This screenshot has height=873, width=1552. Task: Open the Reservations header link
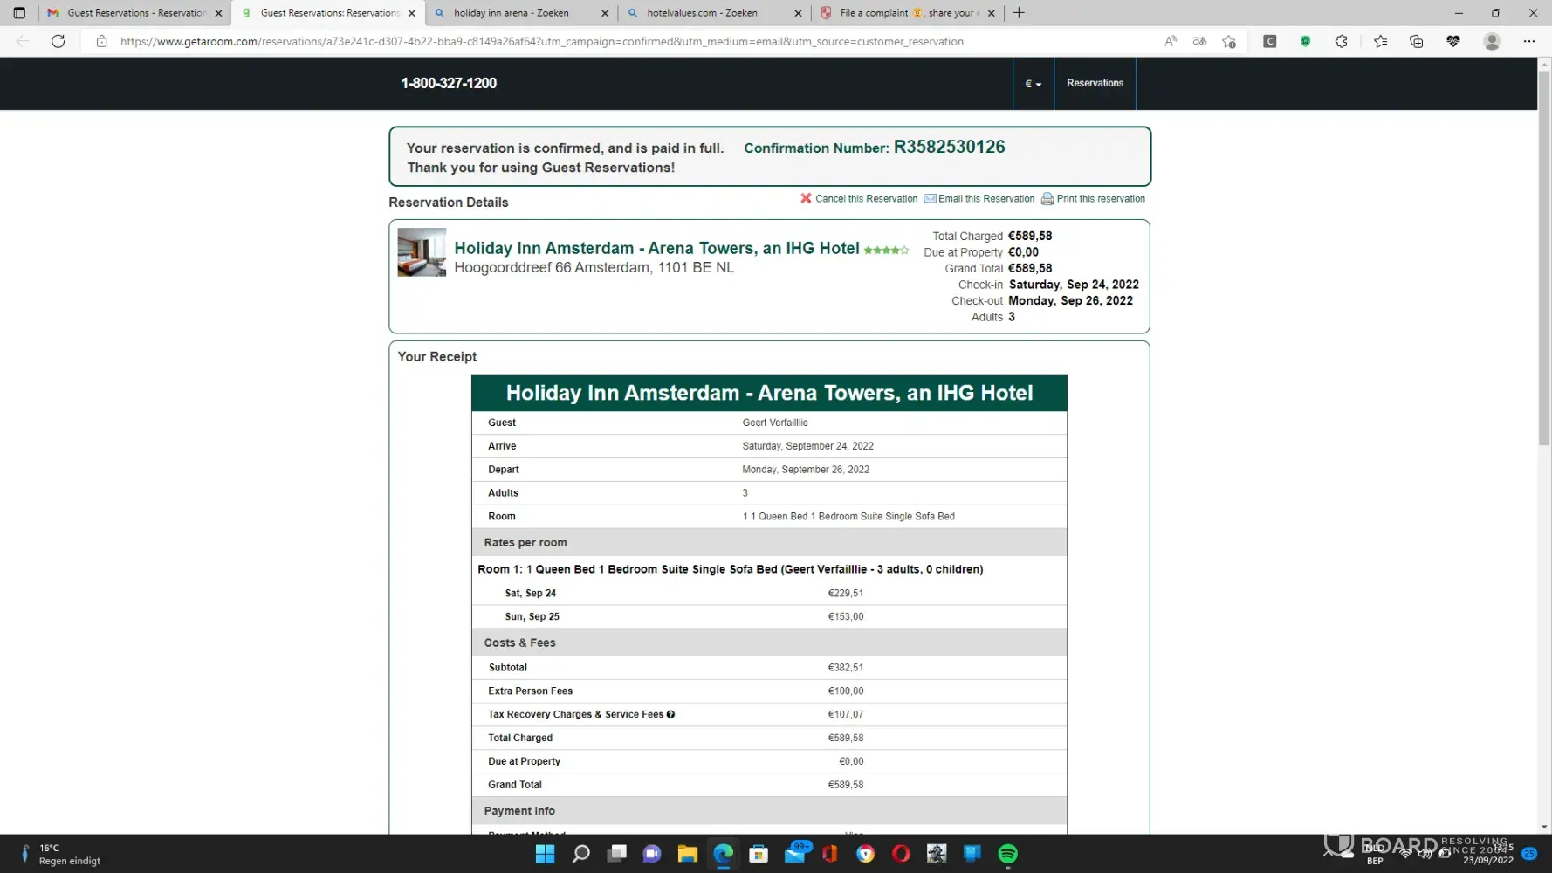click(1095, 83)
